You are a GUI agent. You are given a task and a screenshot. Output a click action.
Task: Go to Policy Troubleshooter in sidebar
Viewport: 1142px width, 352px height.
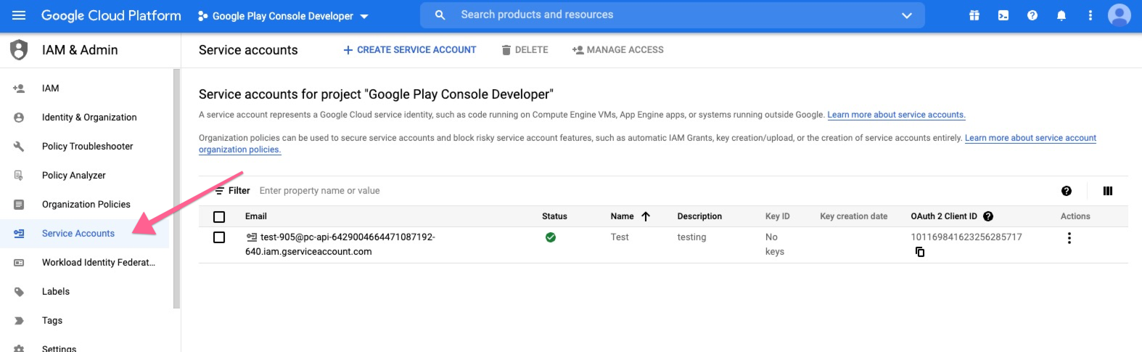click(x=87, y=146)
